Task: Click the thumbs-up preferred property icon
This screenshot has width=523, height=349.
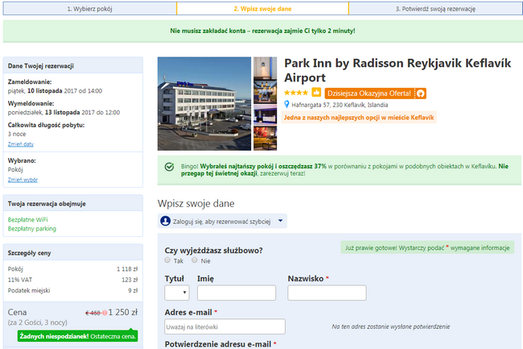Action: pyautogui.click(x=316, y=93)
